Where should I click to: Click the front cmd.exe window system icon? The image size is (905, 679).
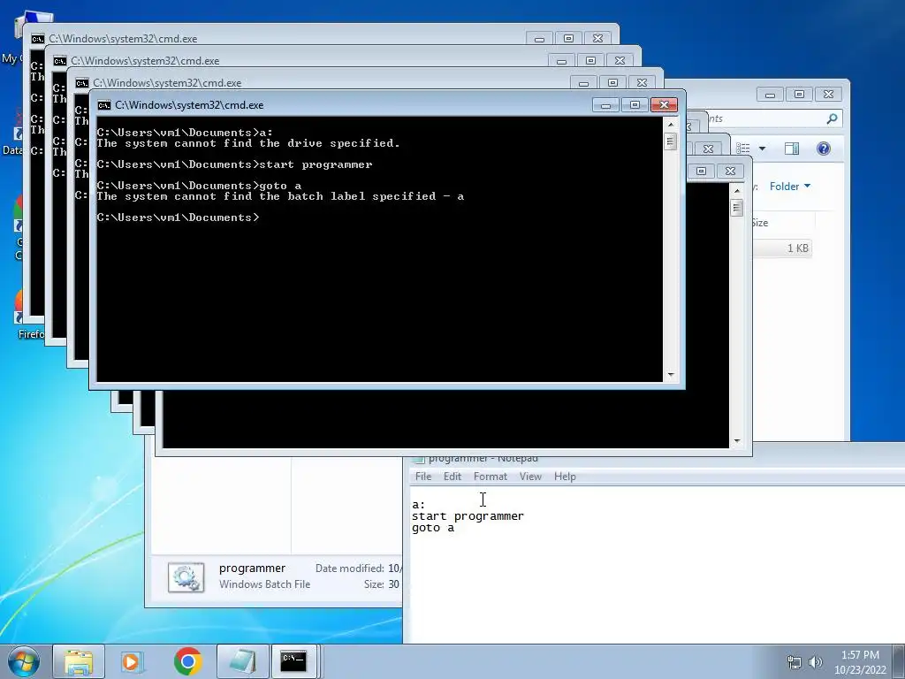click(x=104, y=105)
